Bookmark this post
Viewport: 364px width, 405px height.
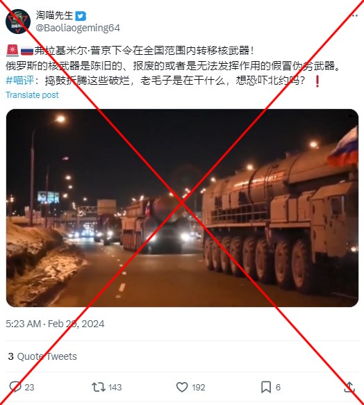point(266,387)
